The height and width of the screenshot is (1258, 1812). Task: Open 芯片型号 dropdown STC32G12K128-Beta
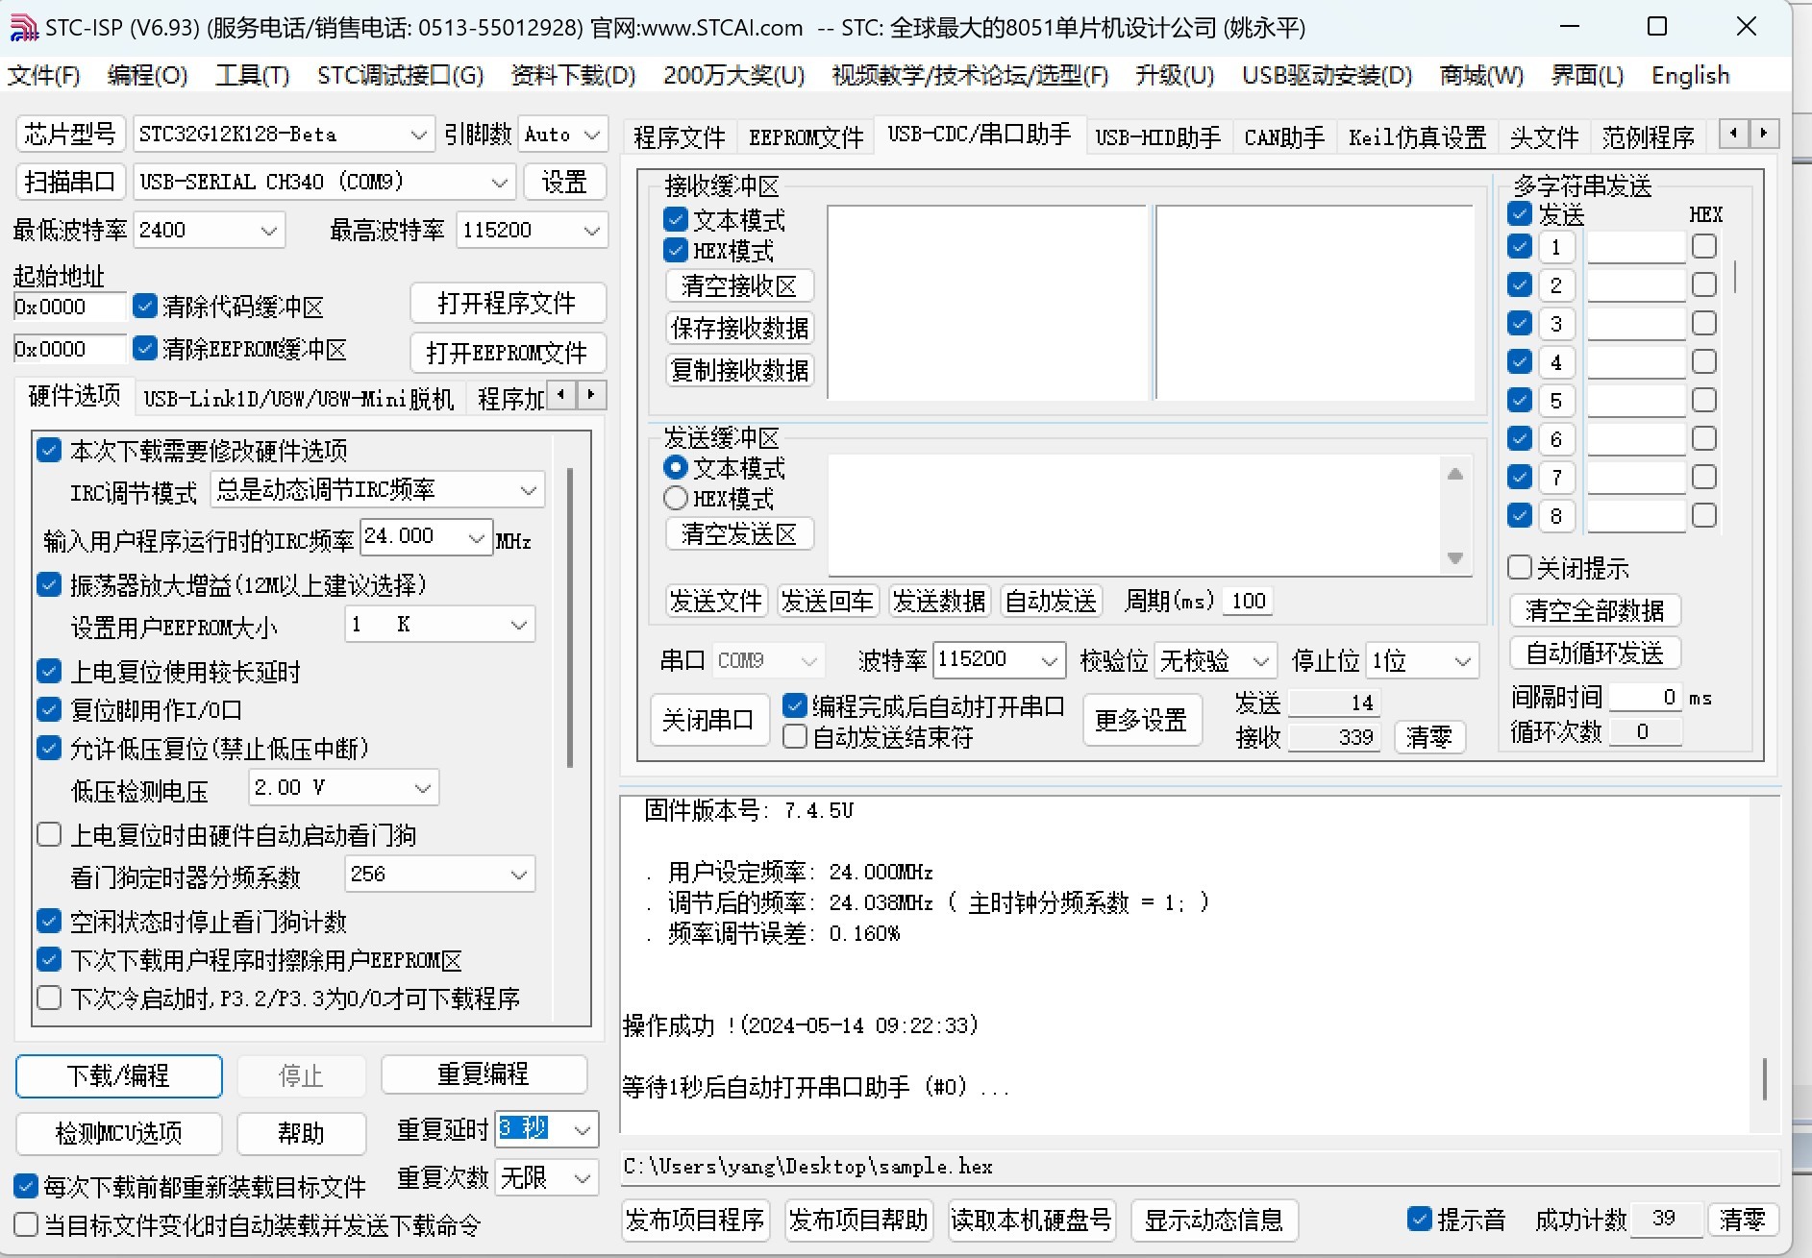pyautogui.click(x=283, y=135)
